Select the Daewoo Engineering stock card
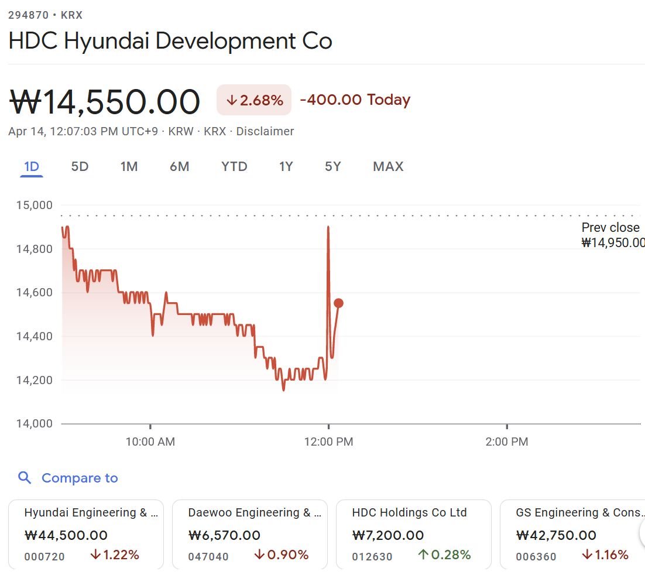Screen dimensions: 645x585 (250, 534)
